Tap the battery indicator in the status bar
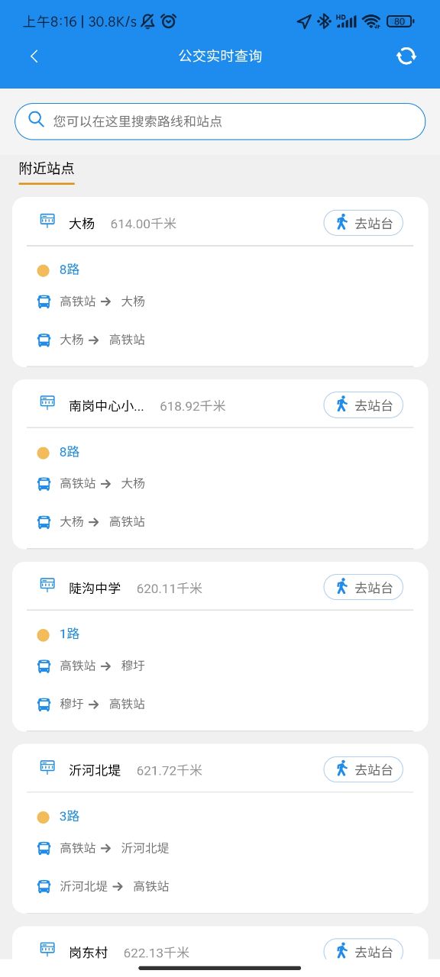Viewport: 440px width, 977px height. 398,21
